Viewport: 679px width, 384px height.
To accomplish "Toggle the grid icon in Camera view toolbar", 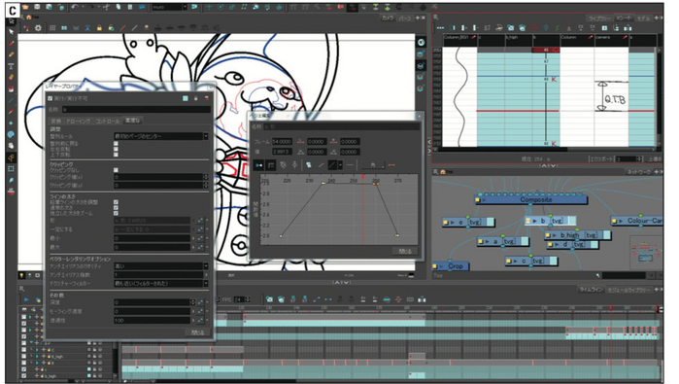I will [52, 28].
